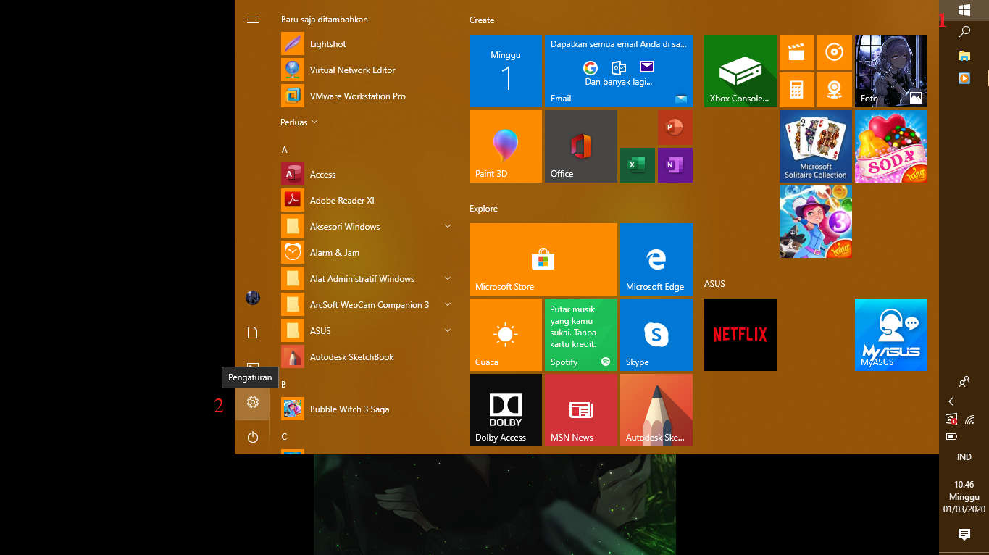Open the Xbox Console tile
This screenshot has height=555, width=989.
pos(740,71)
